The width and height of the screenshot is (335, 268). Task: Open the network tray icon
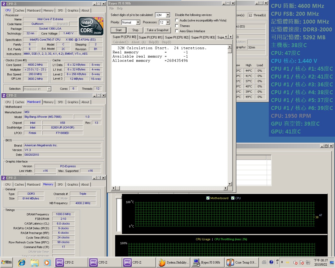click(308, 263)
